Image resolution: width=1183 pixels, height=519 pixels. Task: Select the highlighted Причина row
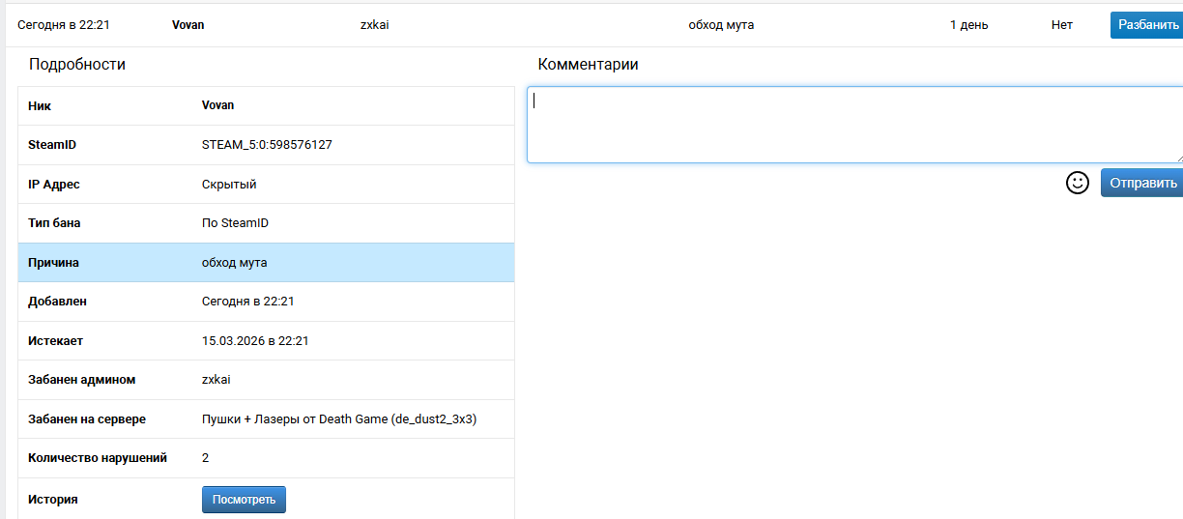(266, 263)
